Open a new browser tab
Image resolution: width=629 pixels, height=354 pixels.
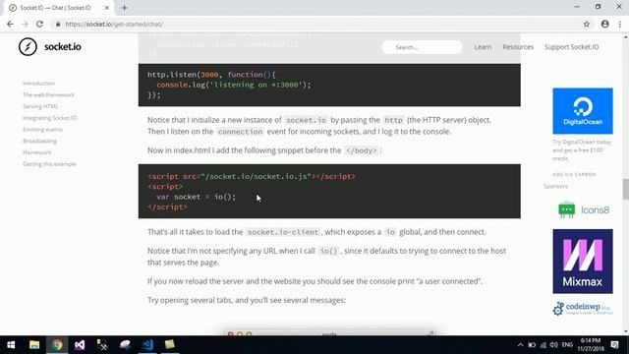(125, 8)
